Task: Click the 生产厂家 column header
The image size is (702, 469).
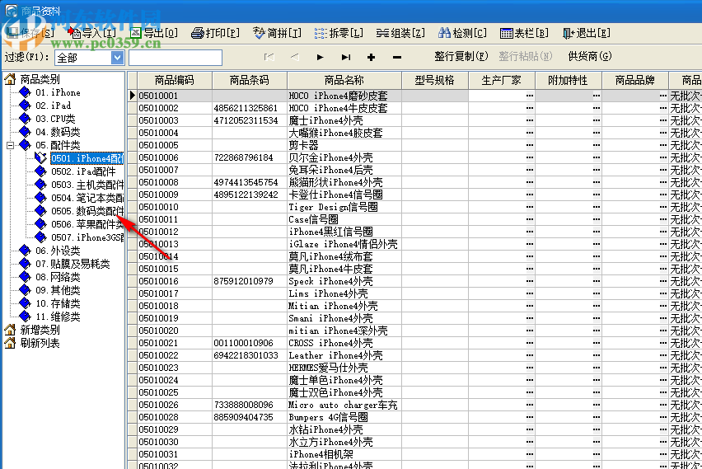Action: (502, 80)
